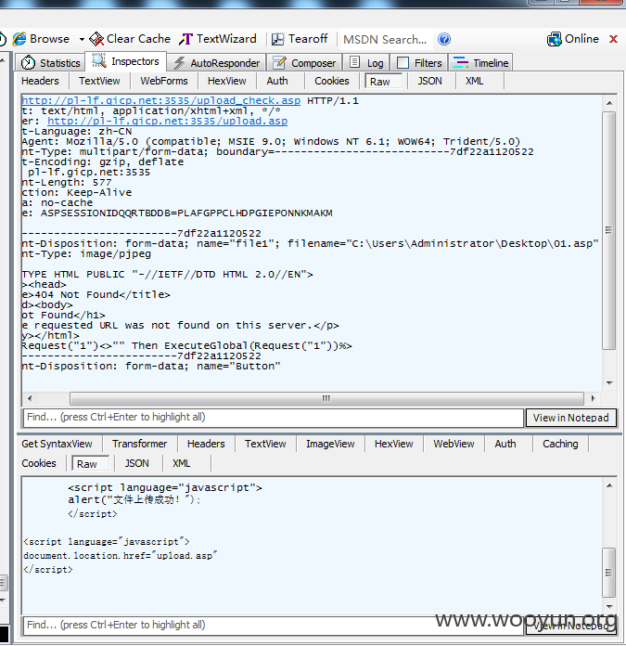Open the response Cookies tab

pos(39,463)
